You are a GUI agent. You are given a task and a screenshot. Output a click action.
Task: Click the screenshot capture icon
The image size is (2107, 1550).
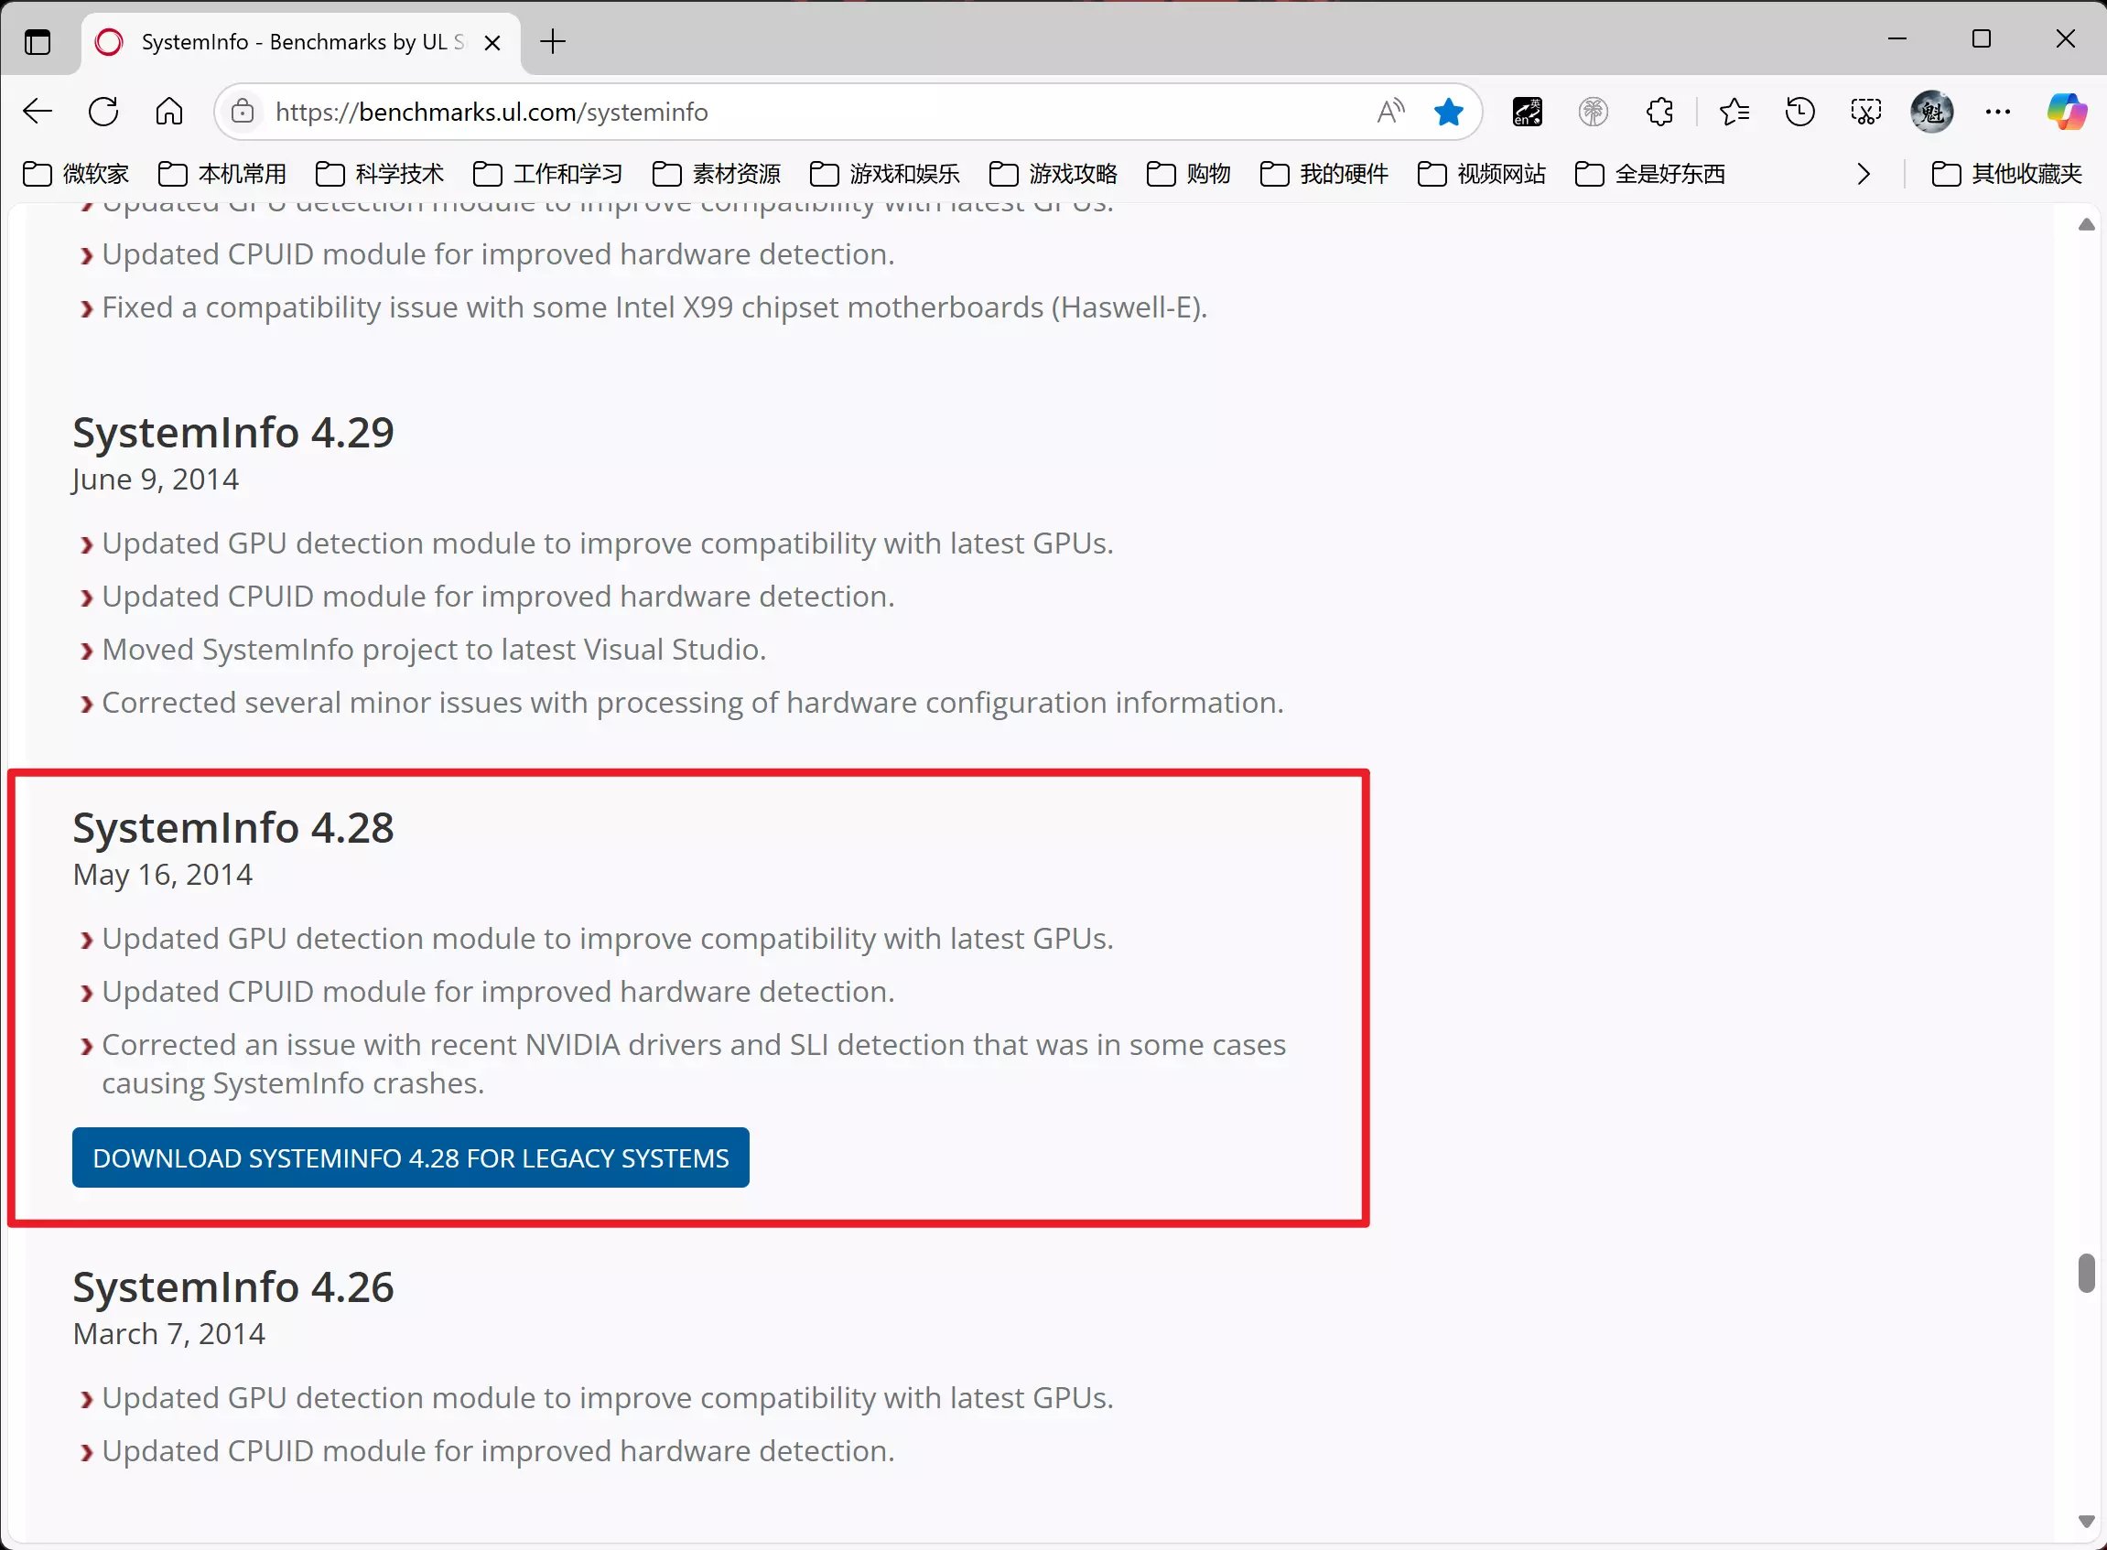[1864, 112]
